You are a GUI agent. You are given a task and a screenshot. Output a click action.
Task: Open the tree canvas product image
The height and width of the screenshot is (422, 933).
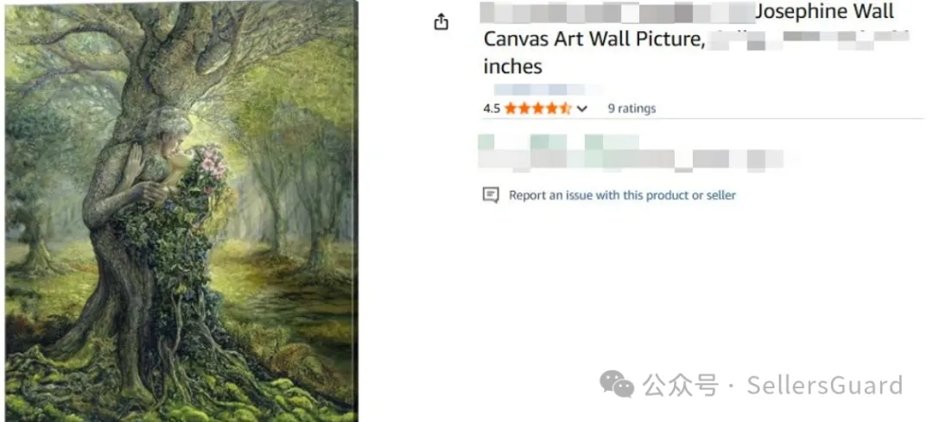pyautogui.click(x=181, y=211)
